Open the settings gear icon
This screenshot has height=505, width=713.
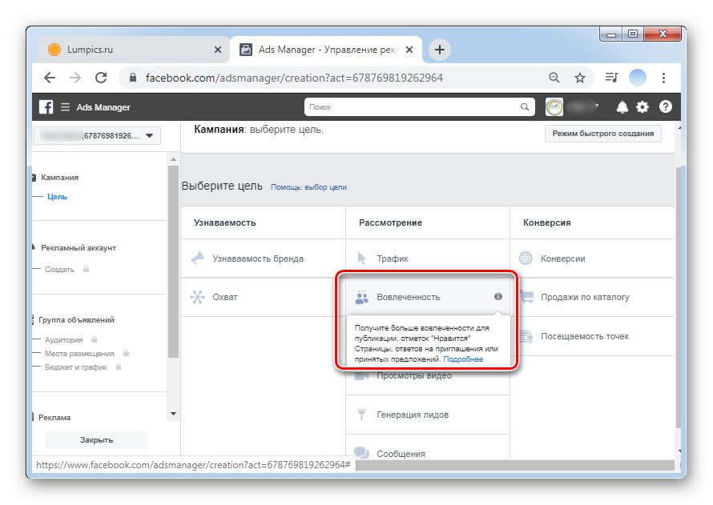click(642, 107)
